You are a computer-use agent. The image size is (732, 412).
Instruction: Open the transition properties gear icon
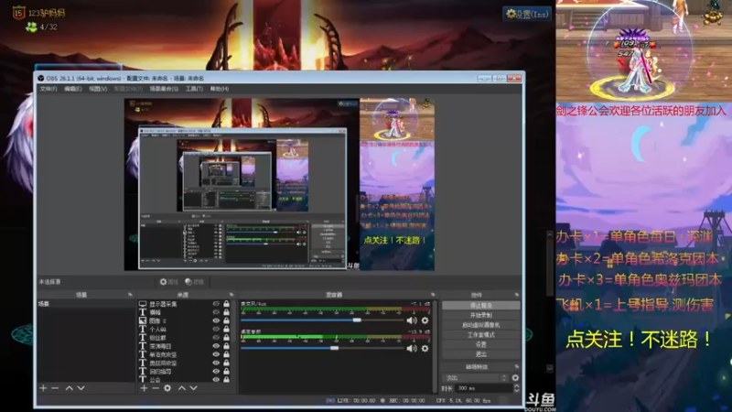click(x=515, y=378)
